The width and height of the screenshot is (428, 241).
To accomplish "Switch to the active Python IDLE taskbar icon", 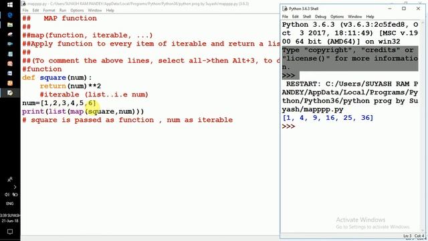I will [10, 93].
